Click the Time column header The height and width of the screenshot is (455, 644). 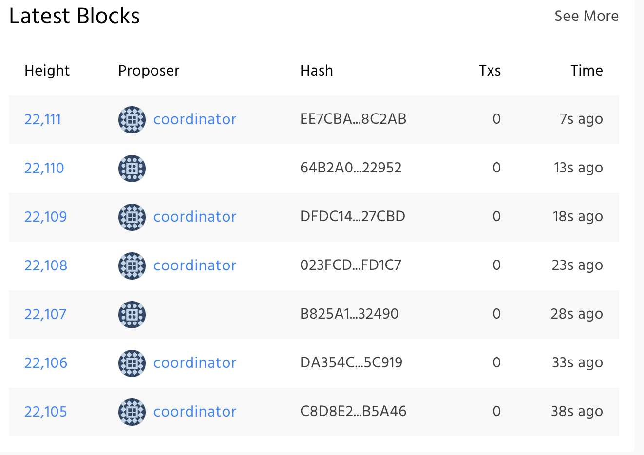point(587,70)
